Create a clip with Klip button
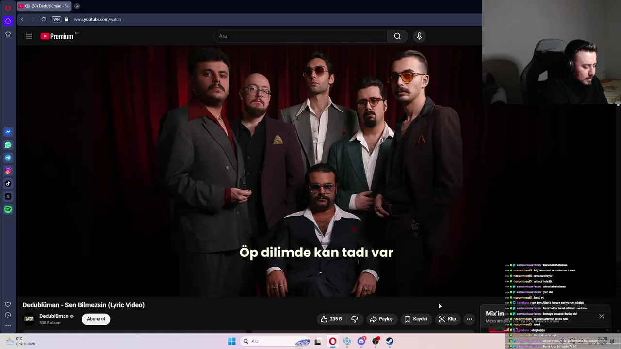This screenshot has height=349, width=621. coord(447,319)
